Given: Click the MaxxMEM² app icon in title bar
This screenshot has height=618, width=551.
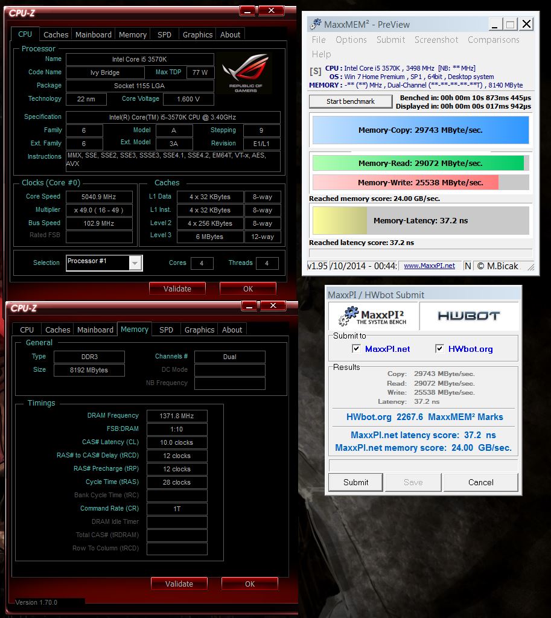Looking at the screenshot, I should pos(315,24).
